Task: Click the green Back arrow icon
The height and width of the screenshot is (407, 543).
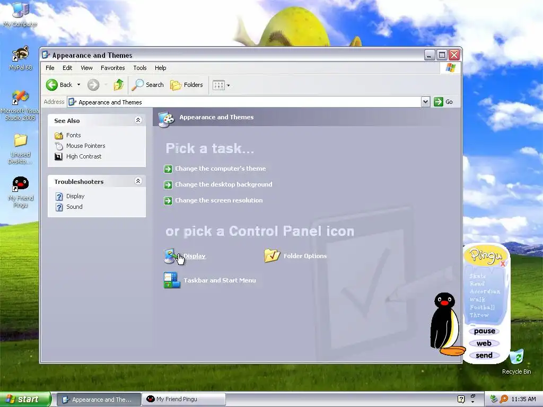Action: click(x=52, y=85)
